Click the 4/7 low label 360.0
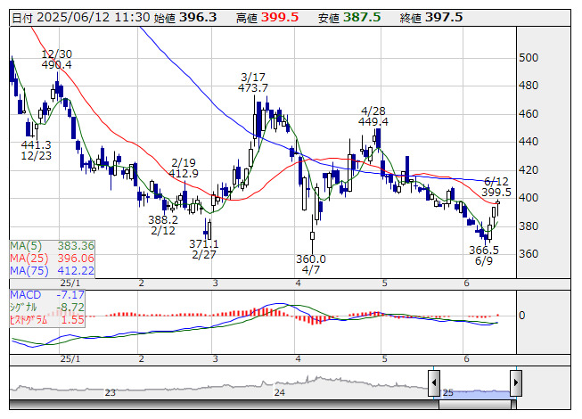The width and height of the screenshot is (582, 419). pyautogui.click(x=311, y=259)
